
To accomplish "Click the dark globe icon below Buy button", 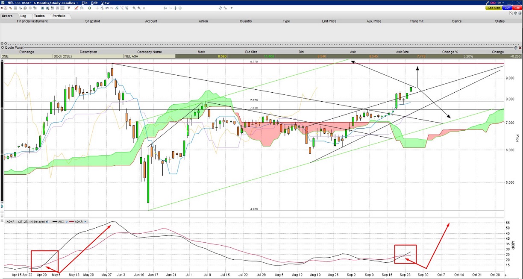I will [x=515, y=13].
